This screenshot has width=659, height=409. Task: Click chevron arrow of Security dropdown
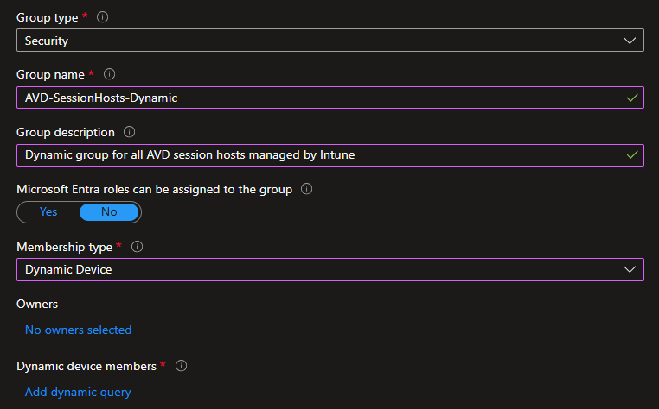pos(629,41)
